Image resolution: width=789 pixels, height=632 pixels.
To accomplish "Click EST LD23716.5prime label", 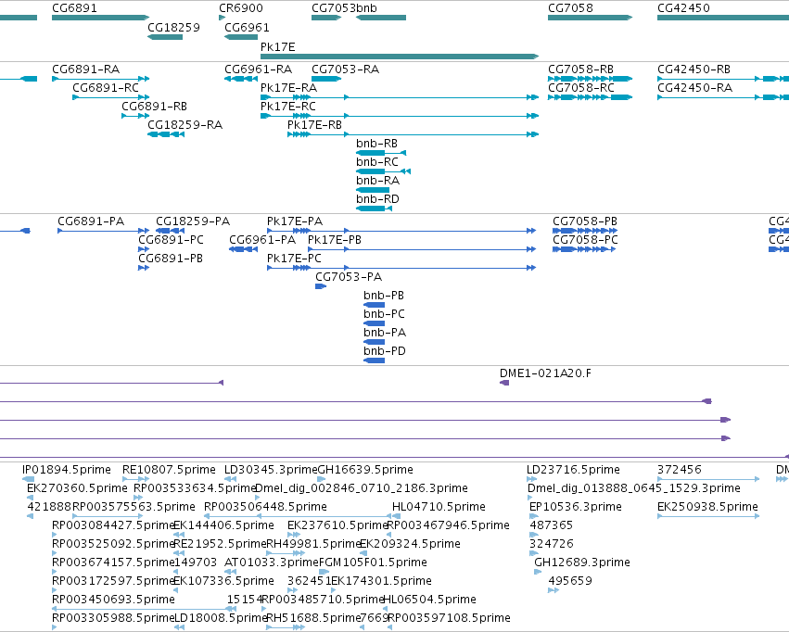I will 573,470.
